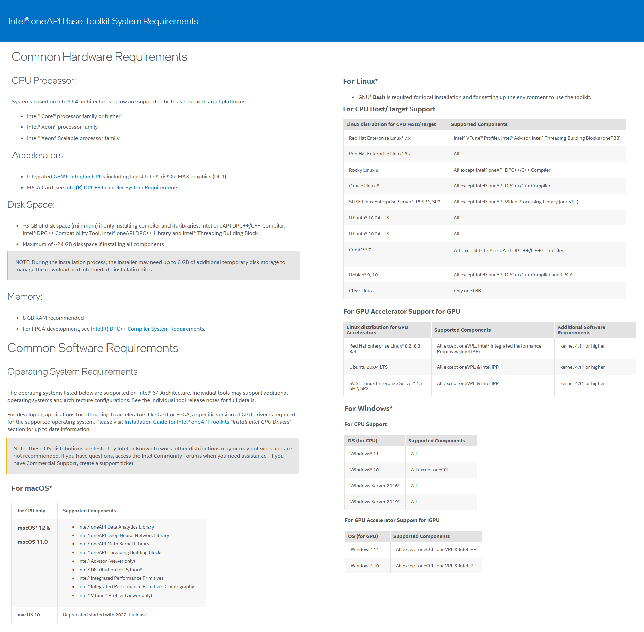The width and height of the screenshot is (644, 632).
Task: Click SUSE Linux Enterprize Server* 15 GPU cell
Action: (388, 386)
